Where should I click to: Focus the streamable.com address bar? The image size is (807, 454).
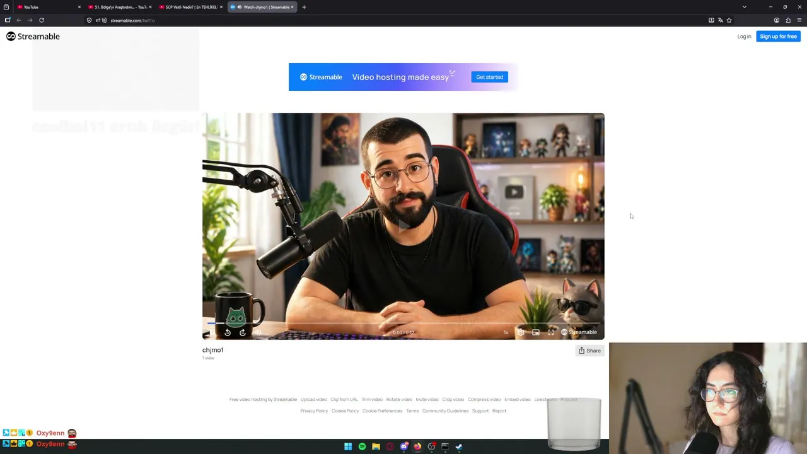(x=403, y=20)
